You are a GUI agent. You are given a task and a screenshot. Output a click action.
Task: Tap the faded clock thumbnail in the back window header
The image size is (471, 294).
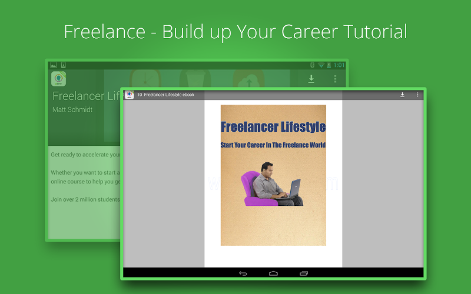[145, 79]
